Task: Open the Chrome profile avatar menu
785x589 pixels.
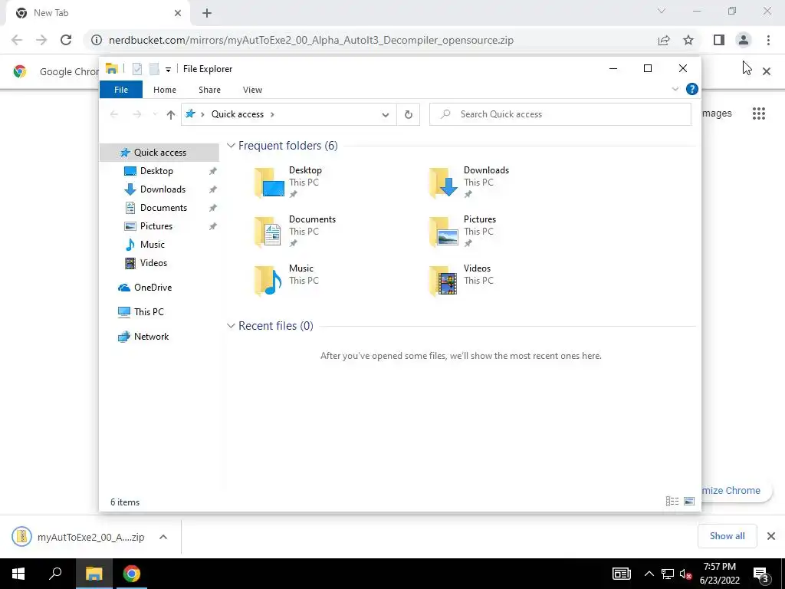Action: [744, 40]
